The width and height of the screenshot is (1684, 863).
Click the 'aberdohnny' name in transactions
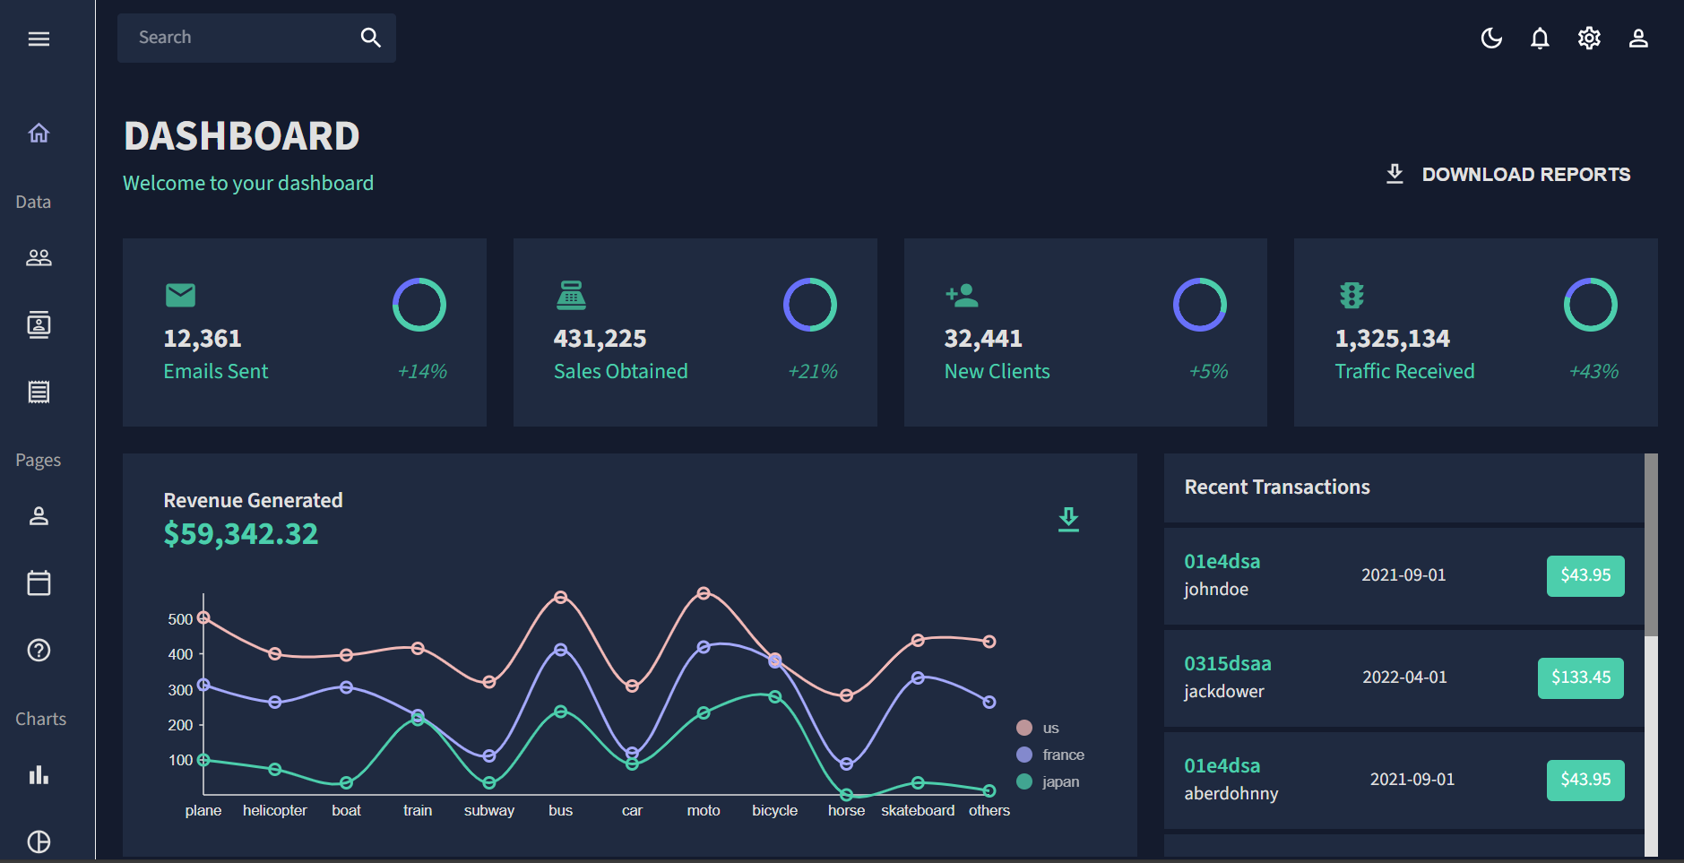1231,794
